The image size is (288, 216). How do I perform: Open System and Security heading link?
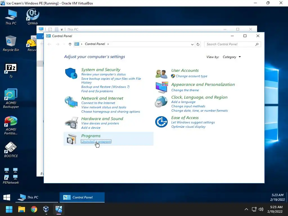click(x=101, y=70)
